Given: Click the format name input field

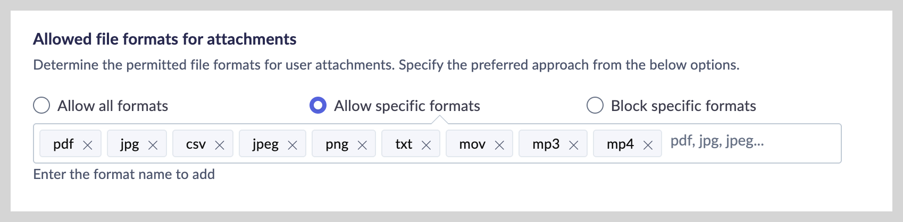Looking at the screenshot, I should (750, 142).
